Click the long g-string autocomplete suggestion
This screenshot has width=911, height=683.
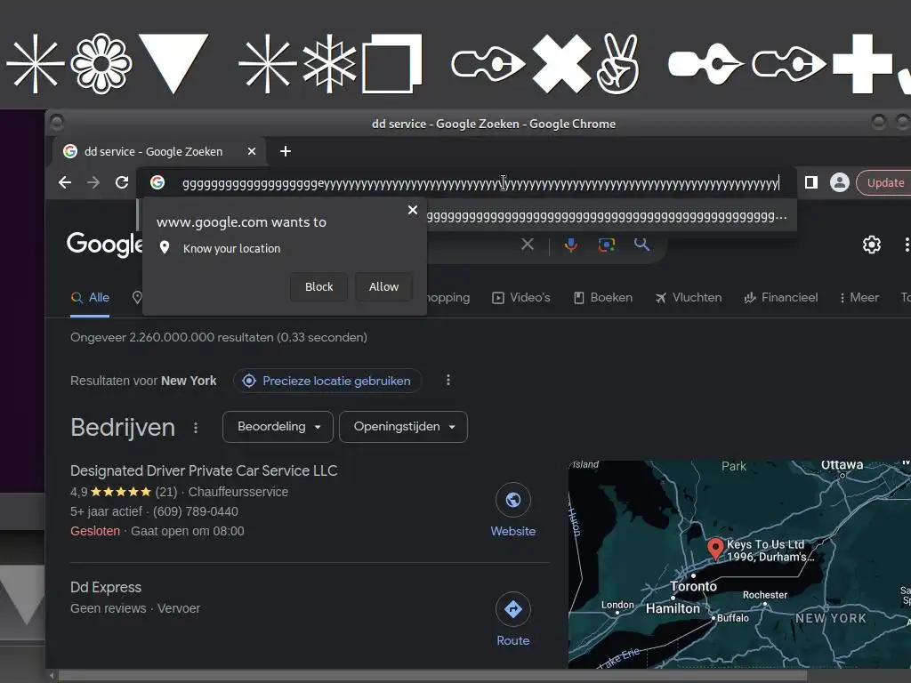pos(607,216)
